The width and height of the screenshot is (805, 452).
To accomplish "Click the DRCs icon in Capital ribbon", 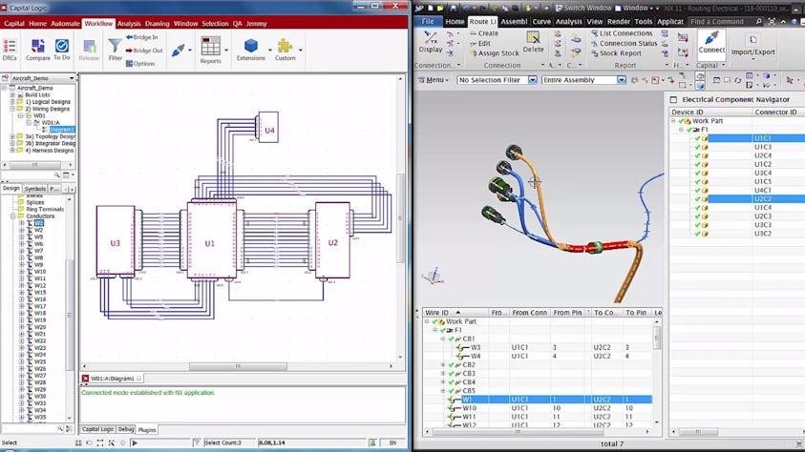I will click(10, 48).
